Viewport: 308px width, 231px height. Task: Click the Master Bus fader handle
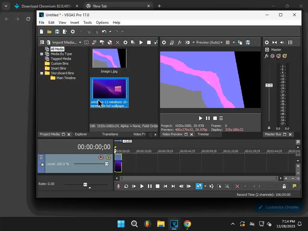269,85
